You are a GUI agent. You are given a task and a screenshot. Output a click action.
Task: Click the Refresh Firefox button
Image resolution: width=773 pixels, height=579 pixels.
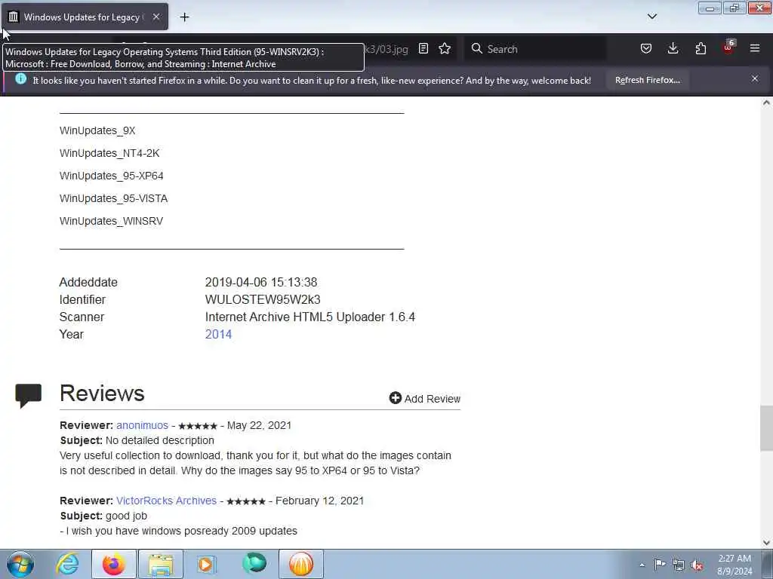(x=647, y=80)
